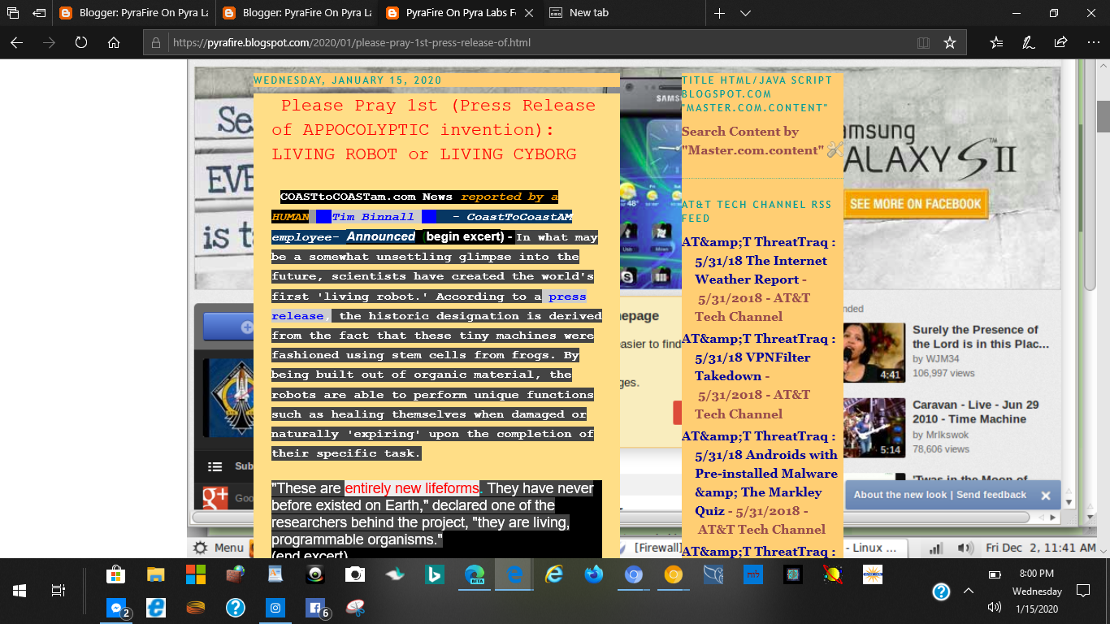The image size is (1110, 624).
Task: Launch Microsoft Store from the taskbar
Action: coord(116,574)
